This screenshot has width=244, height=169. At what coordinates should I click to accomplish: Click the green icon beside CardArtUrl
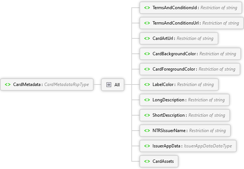[147, 38]
